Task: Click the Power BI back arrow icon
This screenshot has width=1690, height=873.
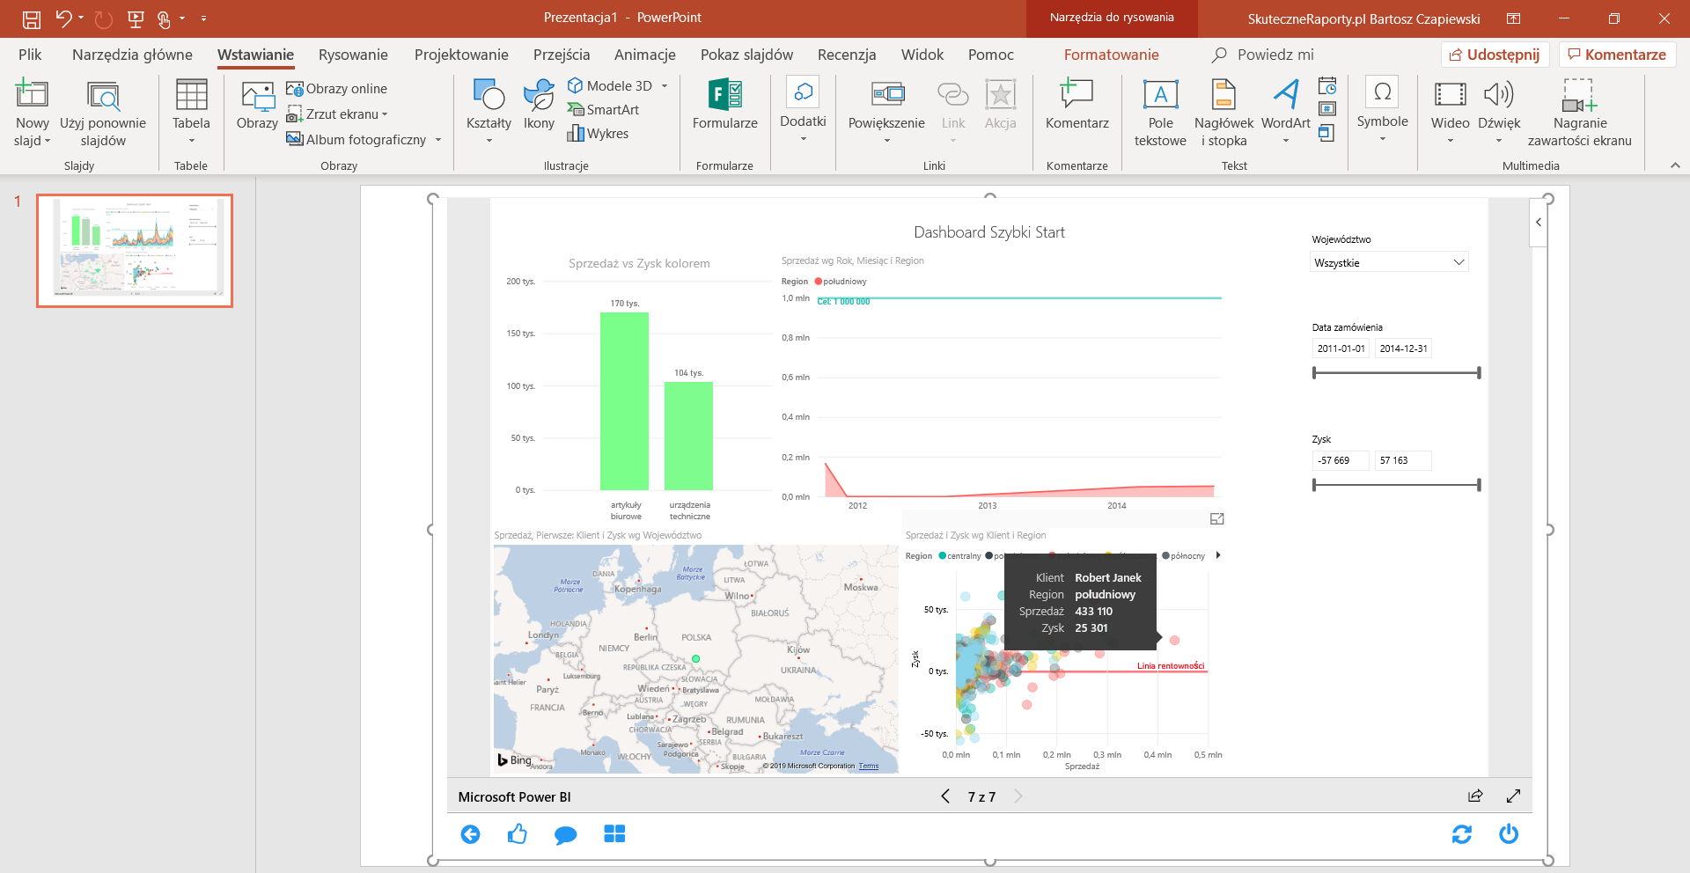Action: (x=470, y=834)
